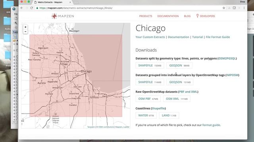Open the Tutorial link
Image resolution: width=254 pixels, height=142 pixels.
pos(197,37)
